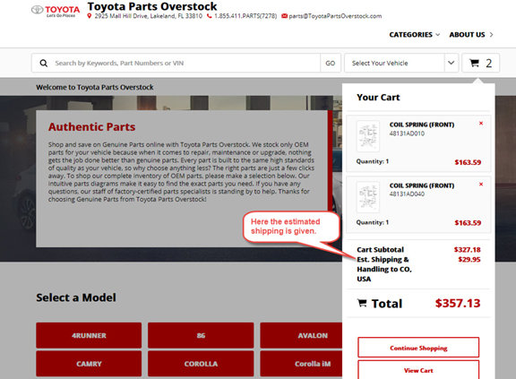Image resolution: width=516 pixels, height=379 pixels.
Task: Click the parts@ToyotaPartsOverstock.com email link
Action: 335,16
